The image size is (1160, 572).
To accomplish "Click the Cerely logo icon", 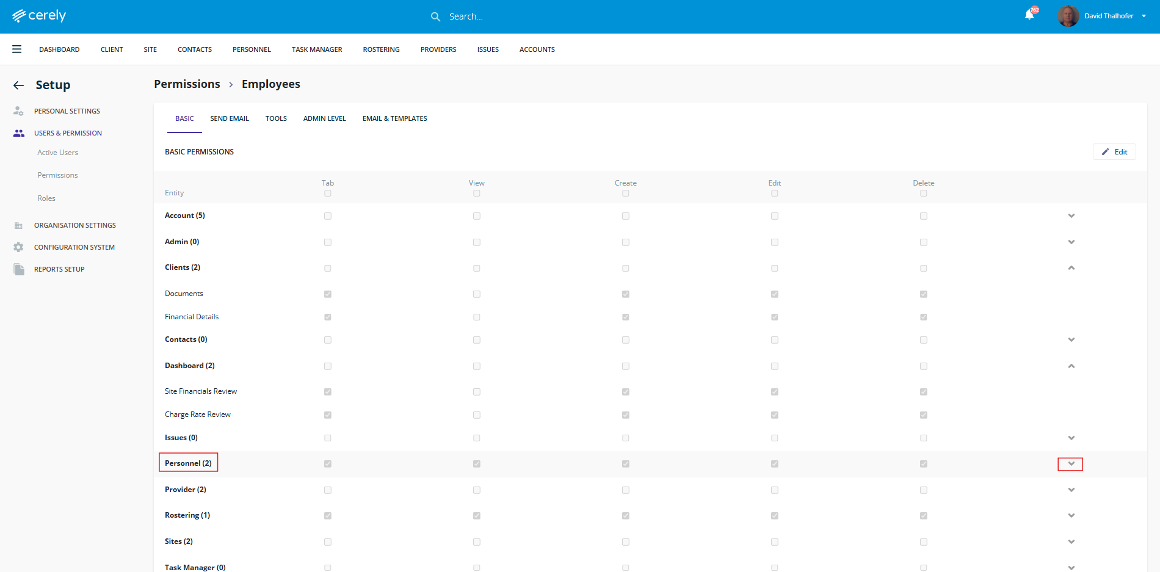I will (19, 16).
